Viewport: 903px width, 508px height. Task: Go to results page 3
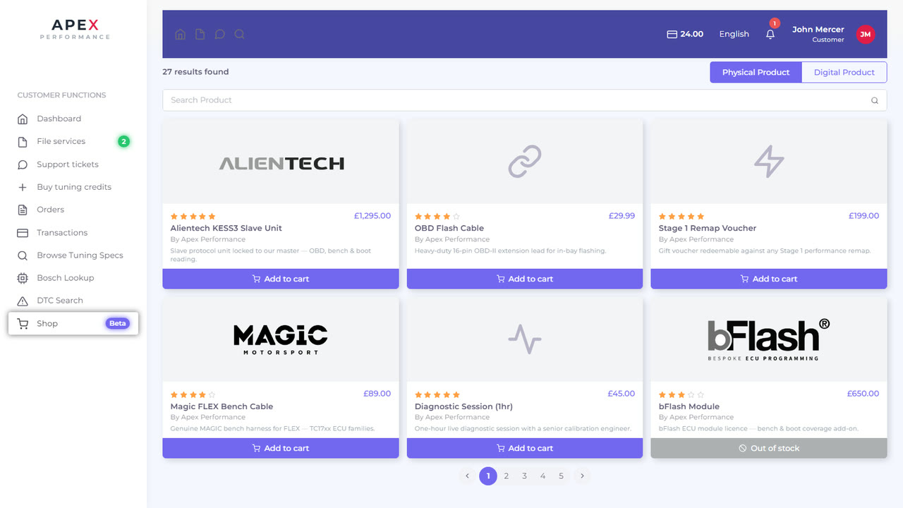coord(525,476)
